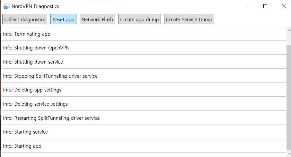Start a Network Flush
Screen dimensions: 291x157
coord(97,19)
